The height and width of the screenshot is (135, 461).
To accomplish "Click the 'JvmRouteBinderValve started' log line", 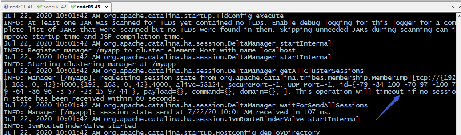I will click(x=70, y=126).
